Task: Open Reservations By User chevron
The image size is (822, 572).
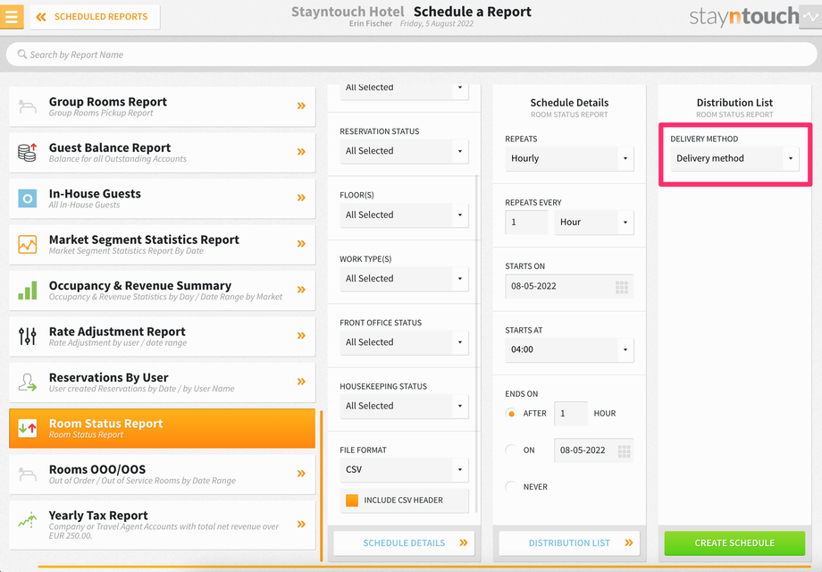Action: pyautogui.click(x=301, y=381)
